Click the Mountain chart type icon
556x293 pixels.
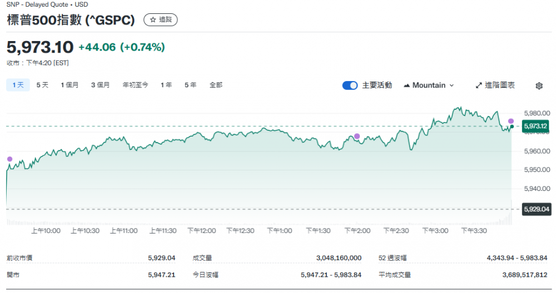point(406,85)
